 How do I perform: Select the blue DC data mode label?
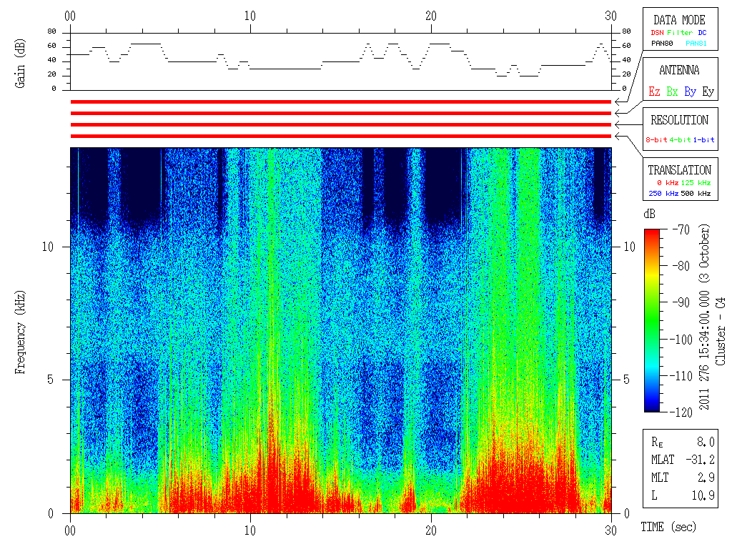tap(702, 33)
